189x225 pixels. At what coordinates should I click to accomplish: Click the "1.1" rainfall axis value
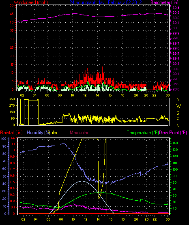pyautogui.click(x=13, y=144)
